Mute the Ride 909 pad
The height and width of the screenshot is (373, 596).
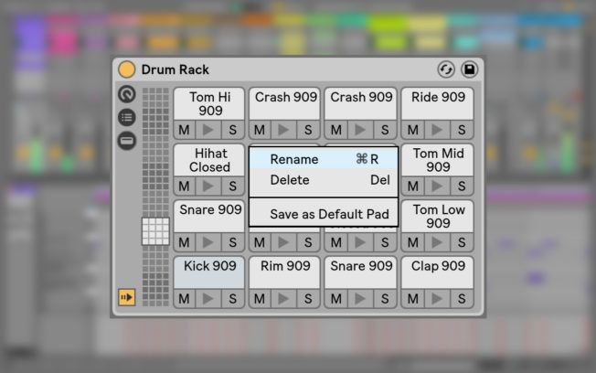pos(413,130)
